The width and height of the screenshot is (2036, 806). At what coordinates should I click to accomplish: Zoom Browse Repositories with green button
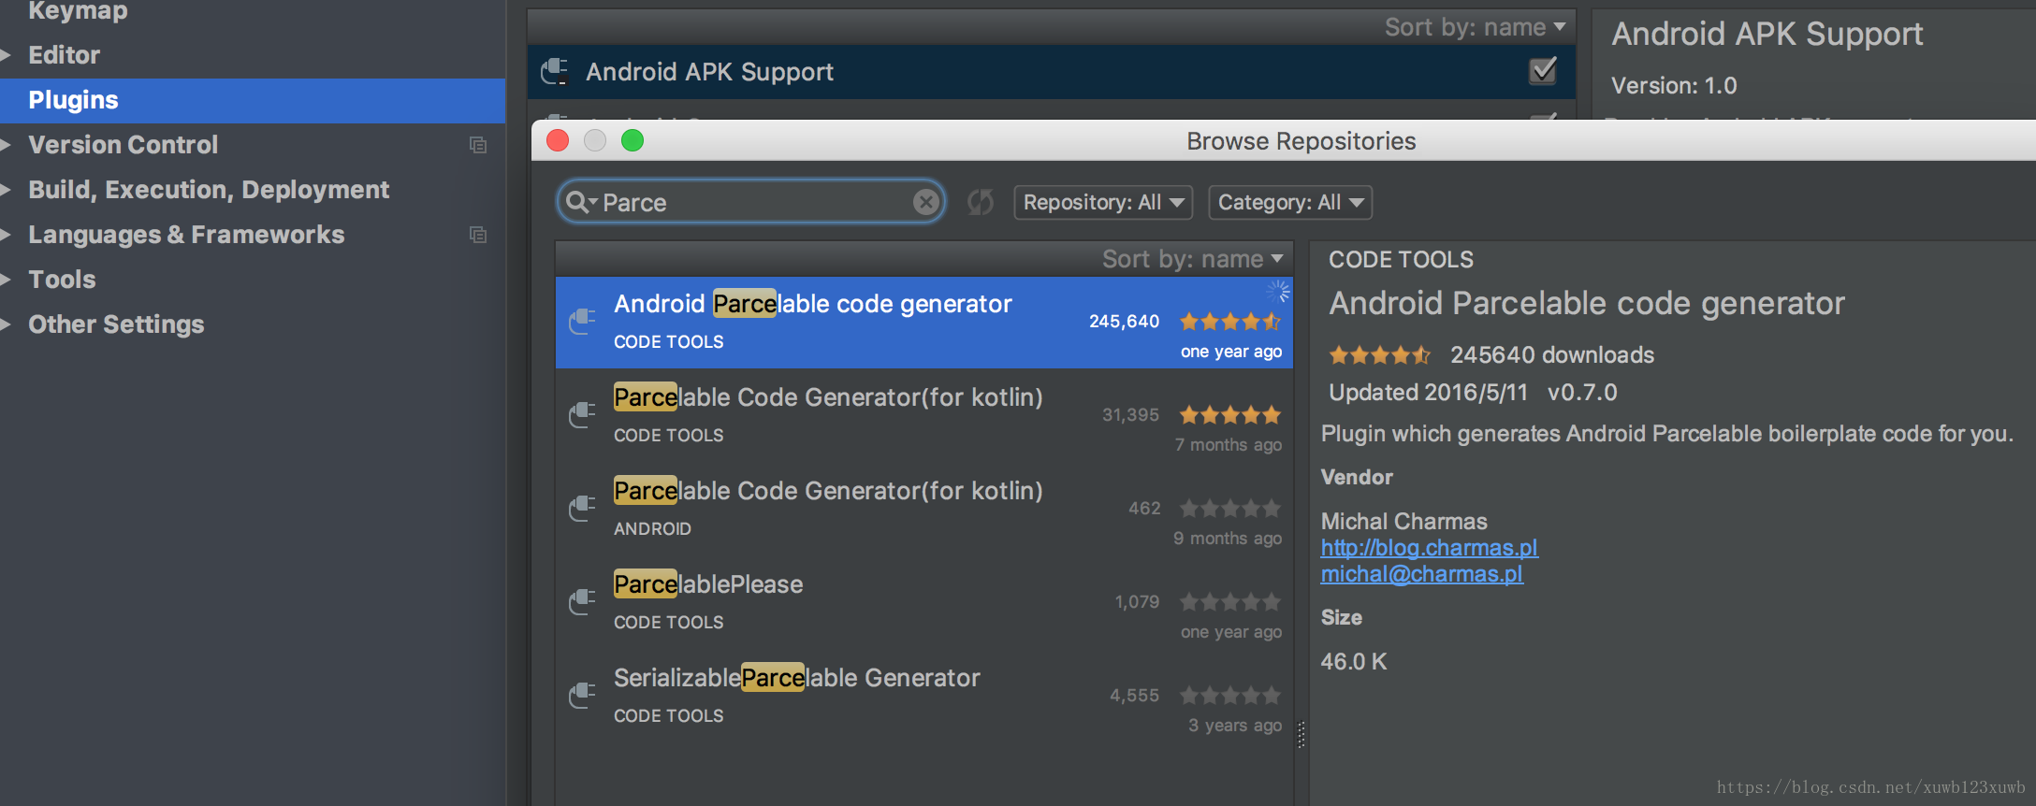(633, 140)
